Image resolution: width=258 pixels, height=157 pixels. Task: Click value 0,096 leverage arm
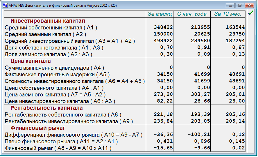click(202, 141)
